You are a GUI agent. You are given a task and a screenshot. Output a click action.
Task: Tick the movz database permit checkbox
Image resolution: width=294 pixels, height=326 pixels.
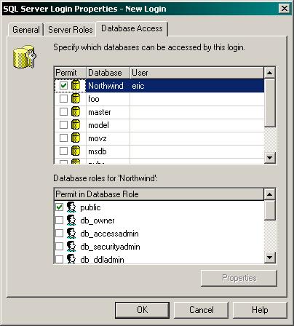point(63,138)
